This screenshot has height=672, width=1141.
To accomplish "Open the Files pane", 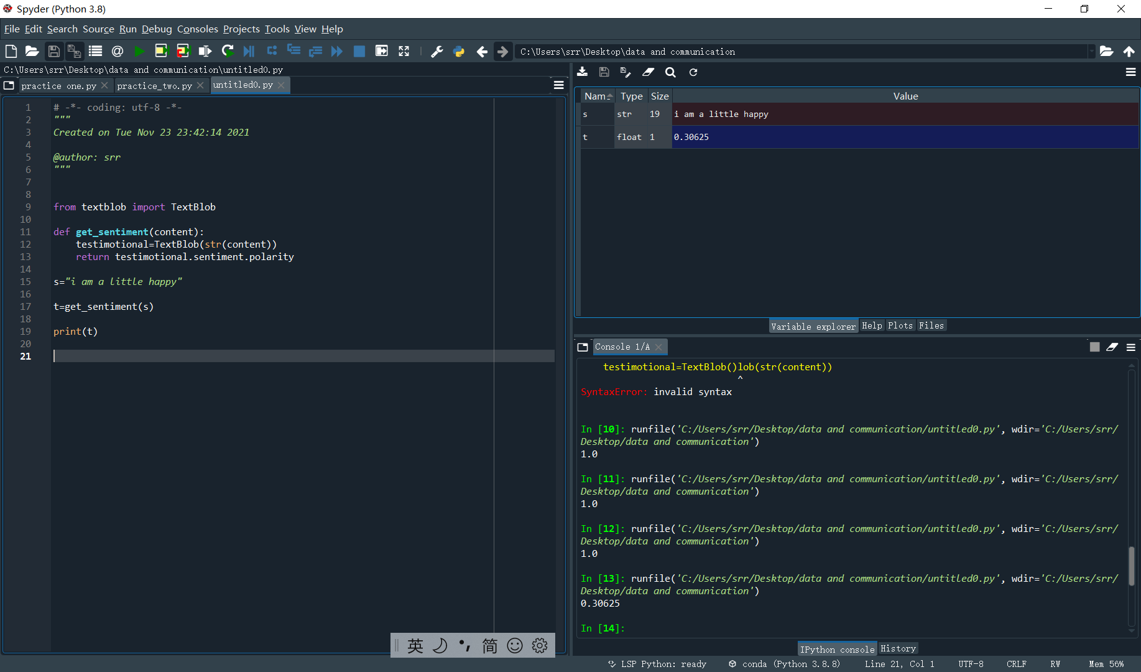I will 931,325.
